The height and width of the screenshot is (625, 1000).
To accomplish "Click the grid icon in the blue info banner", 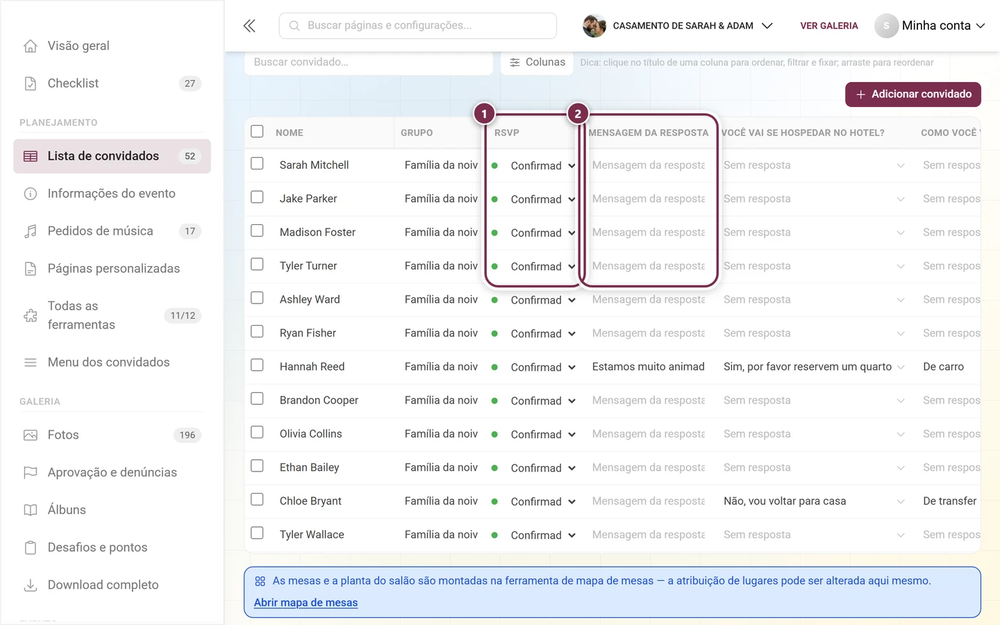I will point(260,581).
